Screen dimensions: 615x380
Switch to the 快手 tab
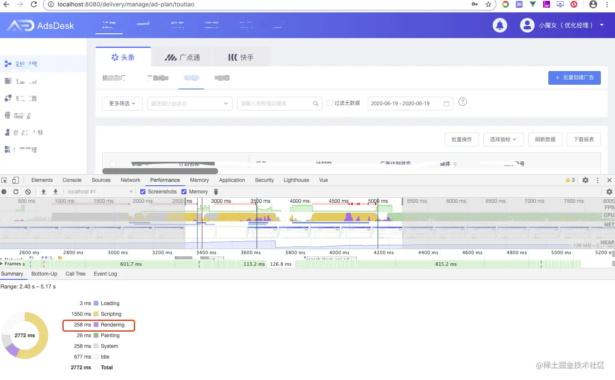(241, 57)
